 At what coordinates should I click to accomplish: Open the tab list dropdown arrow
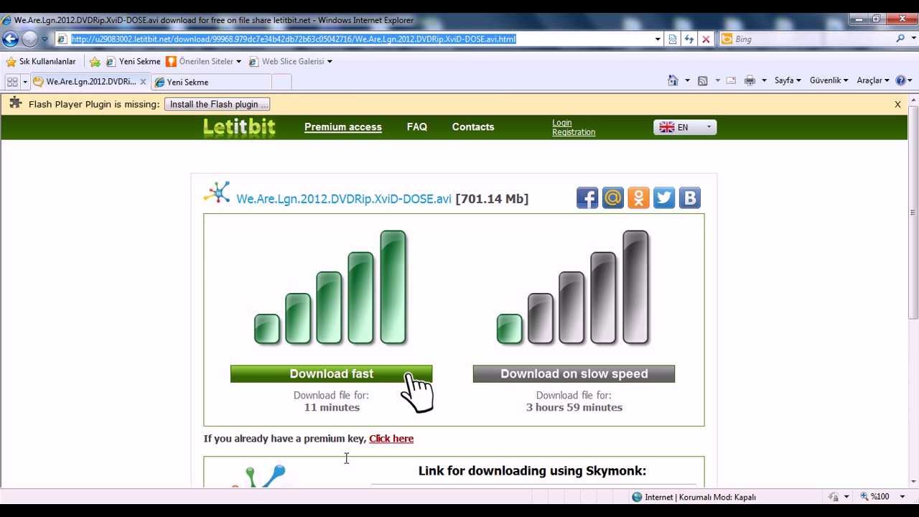click(25, 82)
